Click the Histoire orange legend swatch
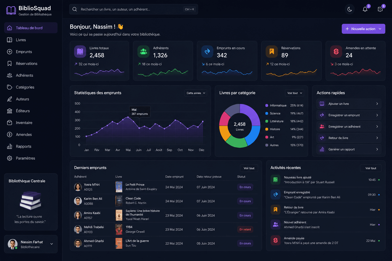Viewport: 392px width, 261px height. coord(267,129)
